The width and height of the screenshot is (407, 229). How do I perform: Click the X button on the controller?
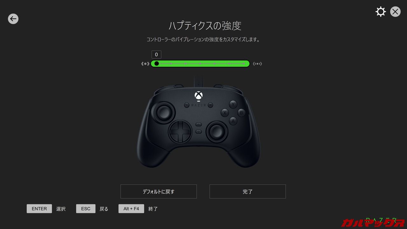225,113
